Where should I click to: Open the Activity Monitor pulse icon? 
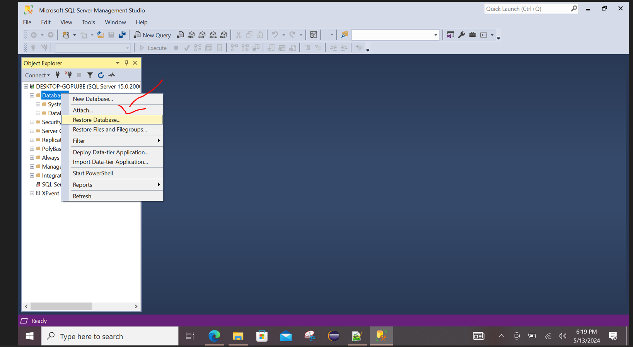(112, 75)
